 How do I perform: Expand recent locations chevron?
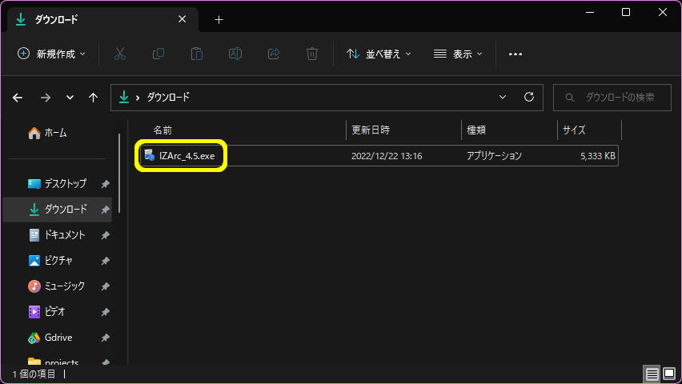point(70,98)
